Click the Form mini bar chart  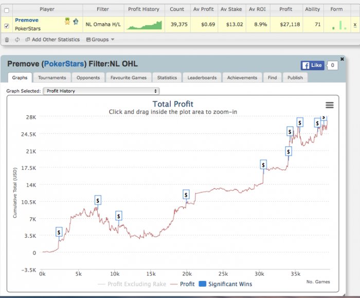pyautogui.click(x=339, y=25)
